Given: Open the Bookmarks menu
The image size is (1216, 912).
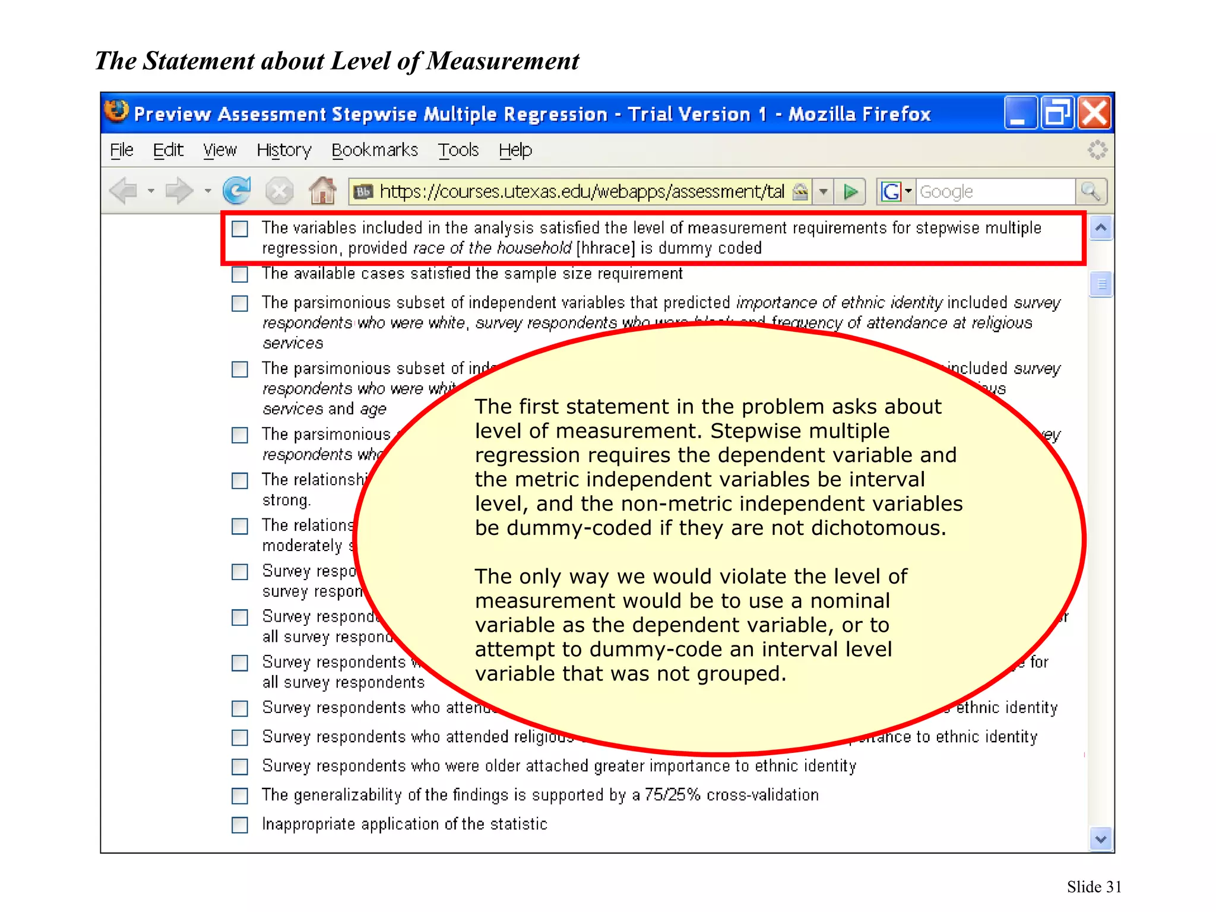Looking at the screenshot, I should pos(375,150).
